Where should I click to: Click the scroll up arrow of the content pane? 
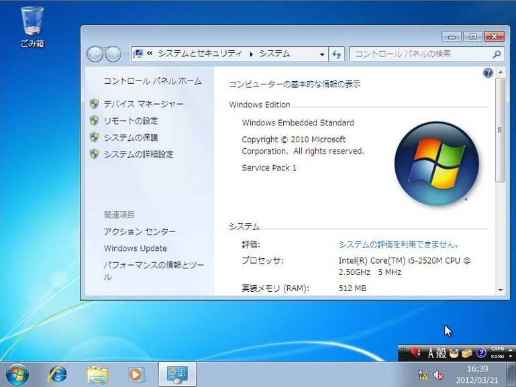pyautogui.click(x=501, y=72)
